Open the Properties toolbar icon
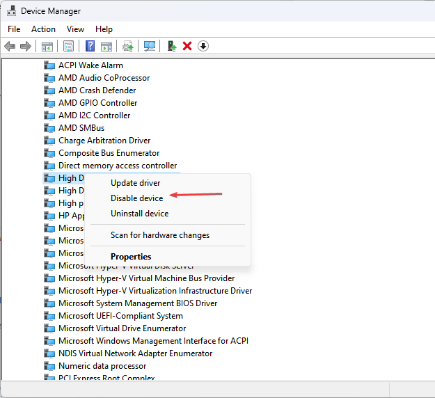This screenshot has height=398, width=435. pos(68,46)
